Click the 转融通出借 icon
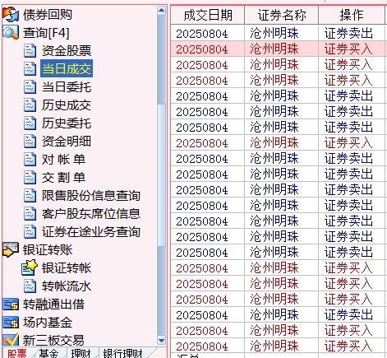Image resolution: width=387 pixels, height=358 pixels. point(11,305)
